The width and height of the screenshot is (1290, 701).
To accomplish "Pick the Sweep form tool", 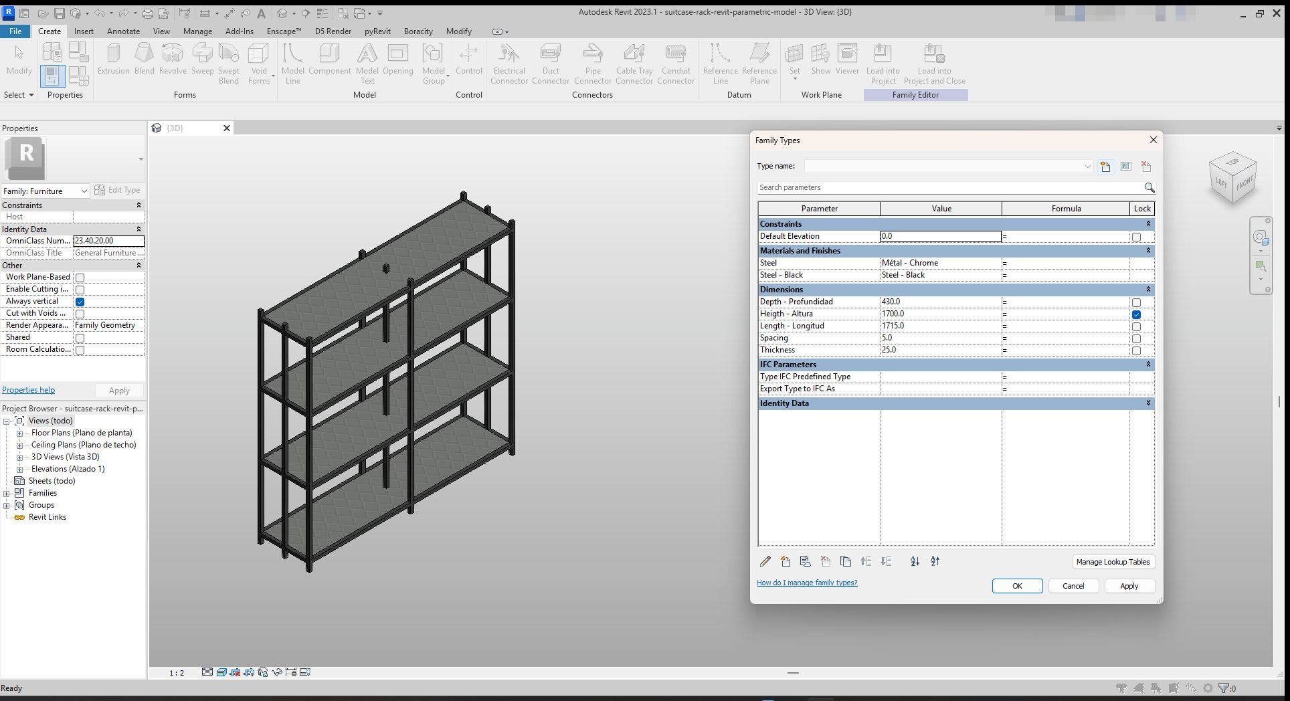I will [x=202, y=60].
